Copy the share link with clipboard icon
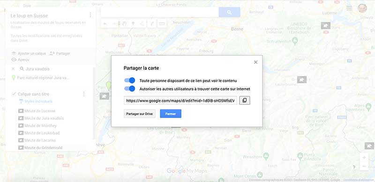Image resolution: width=375 pixels, height=182 pixels. pos(244,100)
